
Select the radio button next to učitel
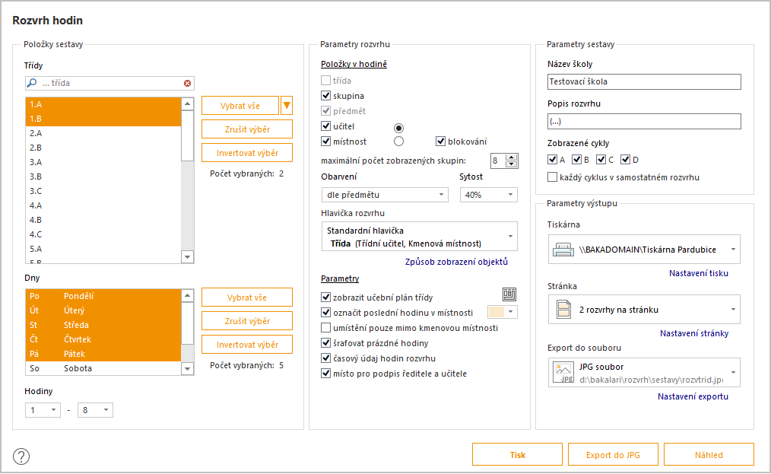(x=398, y=128)
